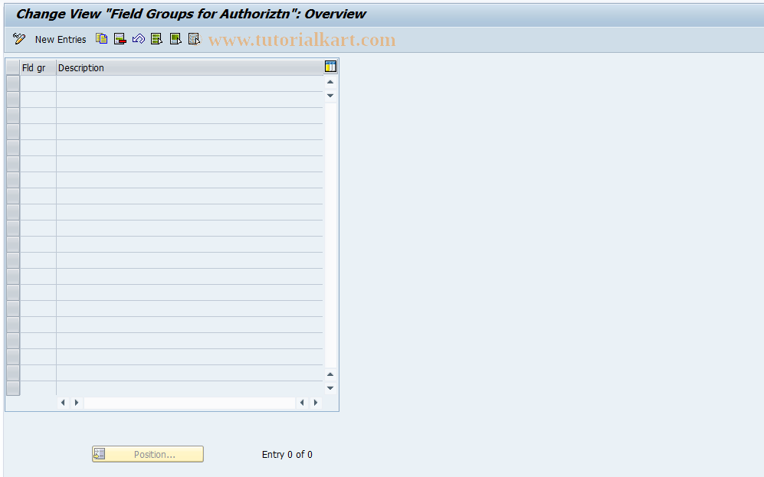Image resolution: width=764 pixels, height=477 pixels.
Task: Click first row Description input cell
Action: click(x=189, y=83)
